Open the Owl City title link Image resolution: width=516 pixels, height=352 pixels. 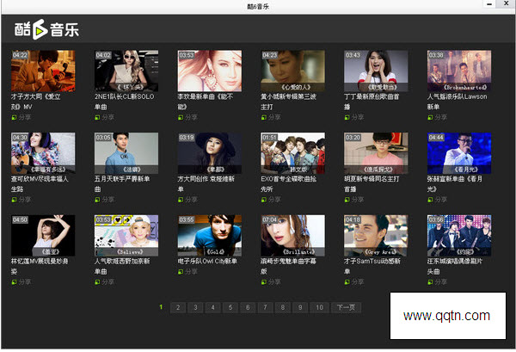207,261
